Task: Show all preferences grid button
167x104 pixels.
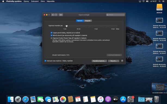Action: pos(61,15)
